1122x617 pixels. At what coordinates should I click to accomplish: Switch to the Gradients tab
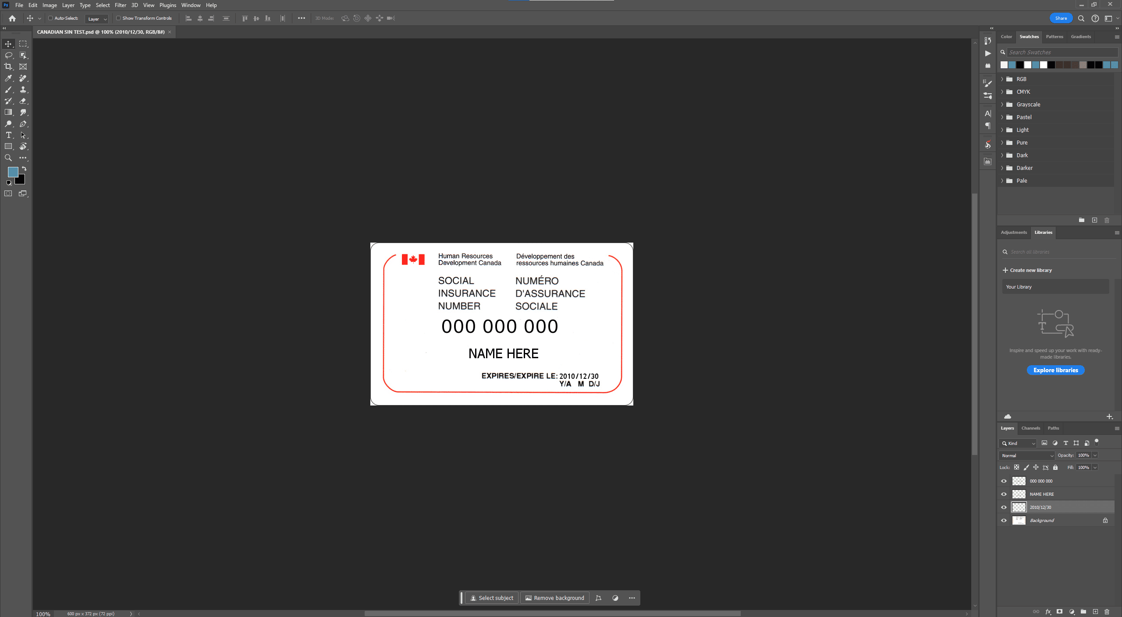(x=1081, y=37)
